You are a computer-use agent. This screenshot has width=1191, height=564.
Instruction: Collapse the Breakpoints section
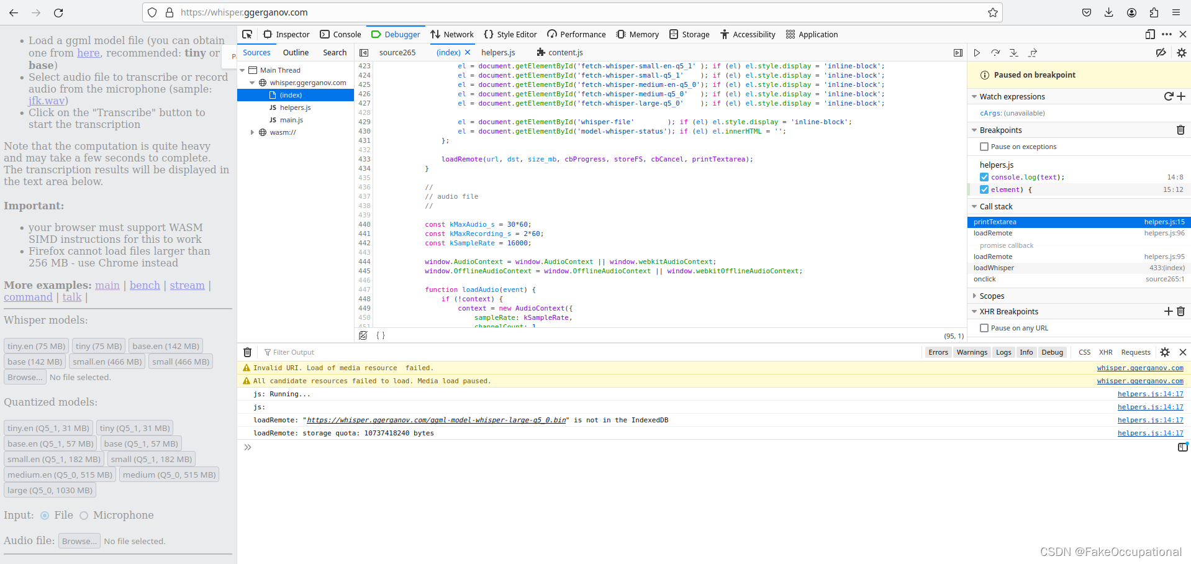[974, 130]
